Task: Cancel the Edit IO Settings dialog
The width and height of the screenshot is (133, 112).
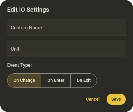Action: (93, 99)
